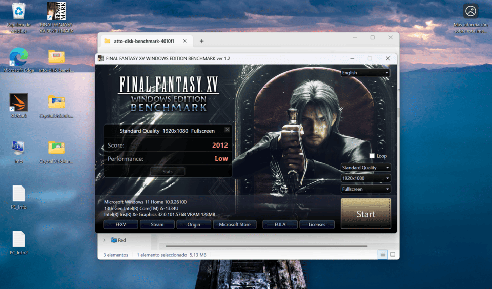Open the Standard Quality preset dropdown
This screenshot has height=289, width=492.
(365, 168)
